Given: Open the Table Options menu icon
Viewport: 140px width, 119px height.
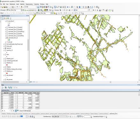Looking at the screenshot, I should coord(3,87).
